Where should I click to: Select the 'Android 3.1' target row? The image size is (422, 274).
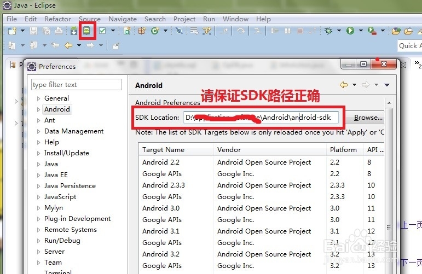[x=261, y=231]
